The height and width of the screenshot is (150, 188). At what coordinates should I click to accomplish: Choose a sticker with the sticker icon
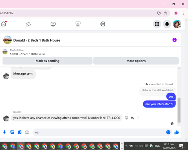20,132
